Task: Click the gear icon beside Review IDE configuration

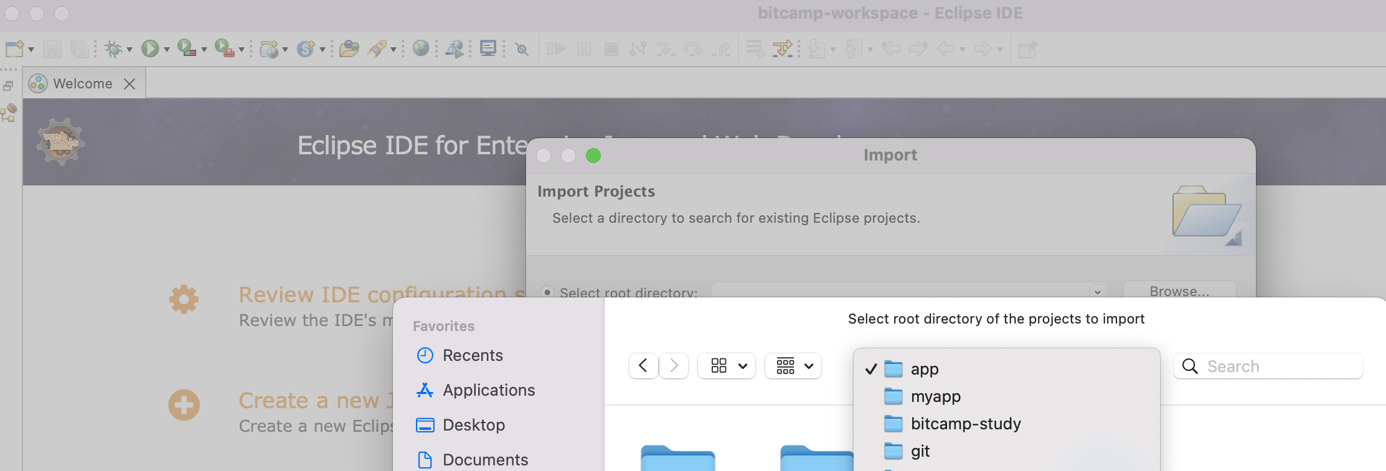Action: (x=184, y=299)
